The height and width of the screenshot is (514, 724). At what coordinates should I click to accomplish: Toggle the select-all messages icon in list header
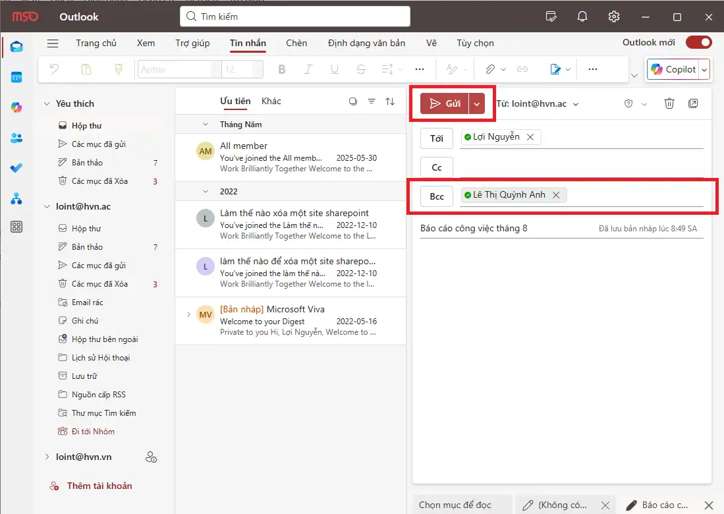pos(353,101)
